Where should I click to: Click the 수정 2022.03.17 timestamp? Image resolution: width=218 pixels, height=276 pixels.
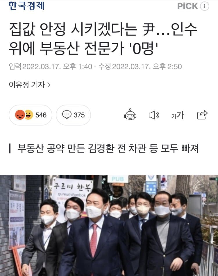[x=140, y=67]
